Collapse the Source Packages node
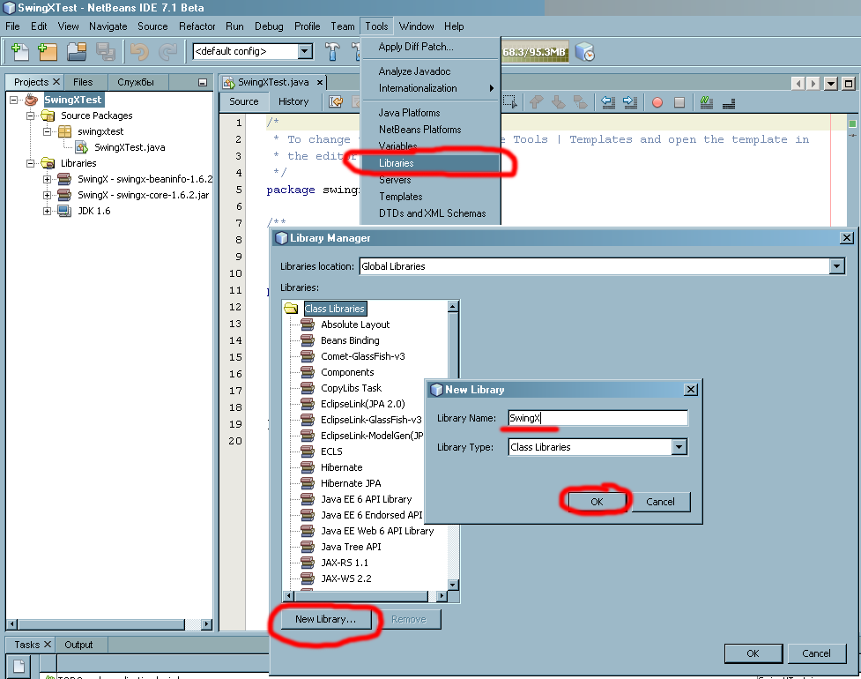 pos(31,116)
